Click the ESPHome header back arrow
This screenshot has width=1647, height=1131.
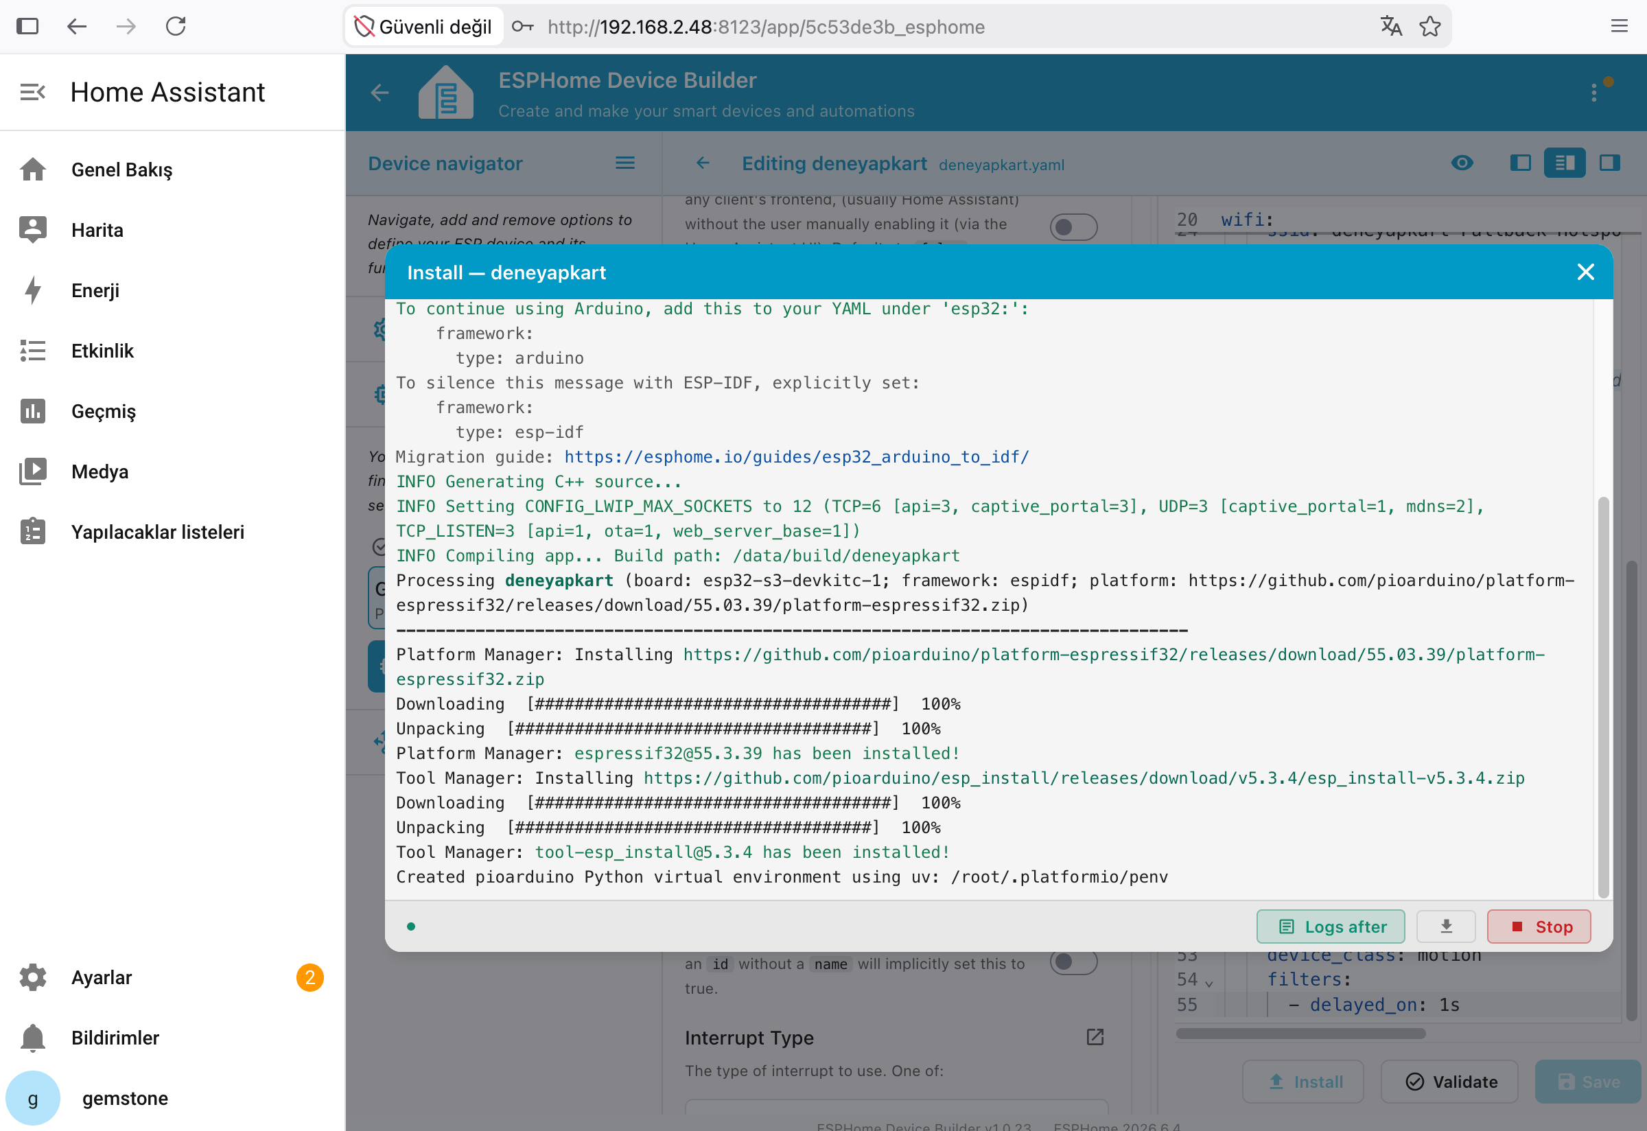click(380, 93)
